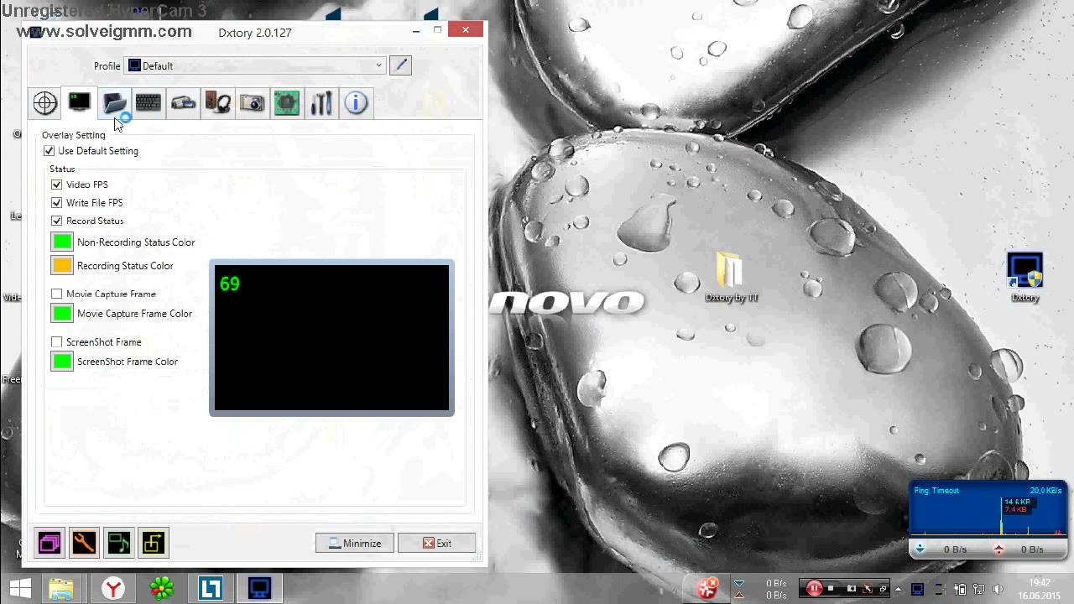This screenshot has height=604, width=1074.
Task: Switch to the Hotkey tab with keyboard icon
Action: click(149, 103)
